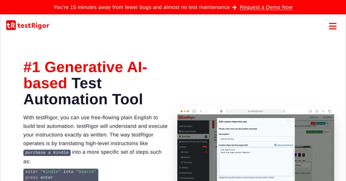346x181 pixels.
Task: Click the banner text about 15 minutes away
Action: point(141,7)
